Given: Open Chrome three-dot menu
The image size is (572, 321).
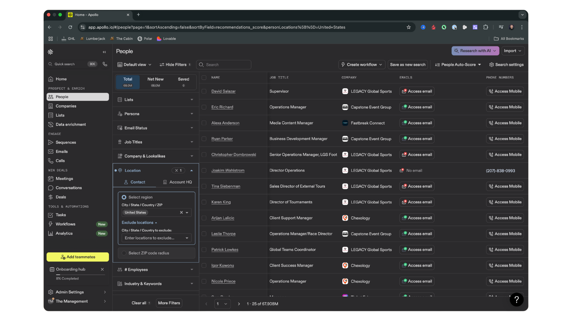Looking at the screenshot, I should [x=522, y=27].
